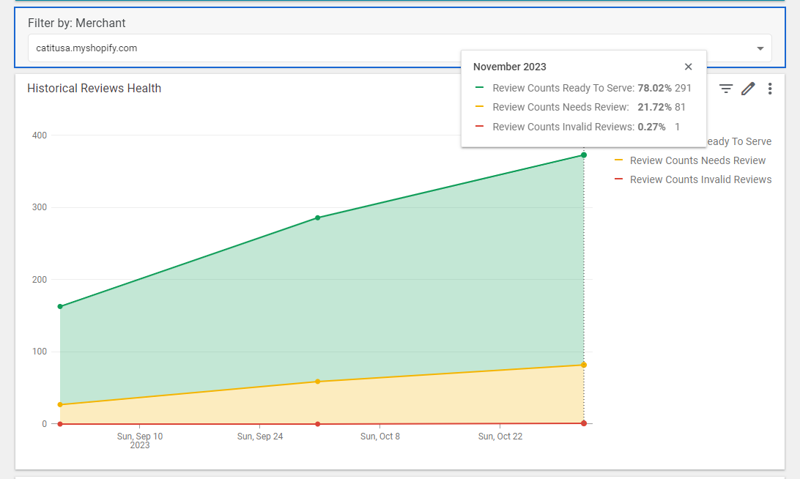Close the November 2023 tooltip
This screenshot has height=479, width=800.
click(688, 67)
